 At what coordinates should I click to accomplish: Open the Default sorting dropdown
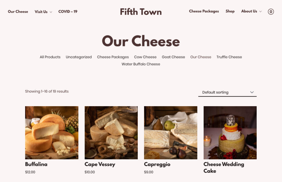click(x=227, y=92)
